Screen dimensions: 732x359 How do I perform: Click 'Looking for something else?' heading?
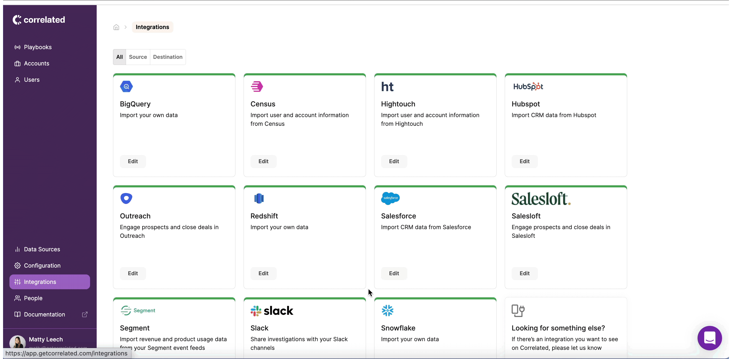[558, 328]
